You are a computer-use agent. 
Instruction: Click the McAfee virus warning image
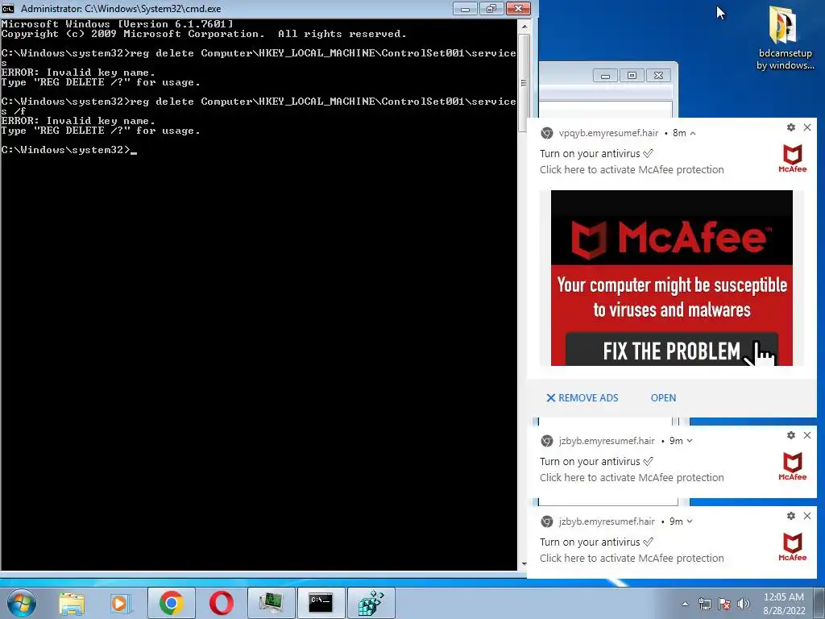coord(671,278)
